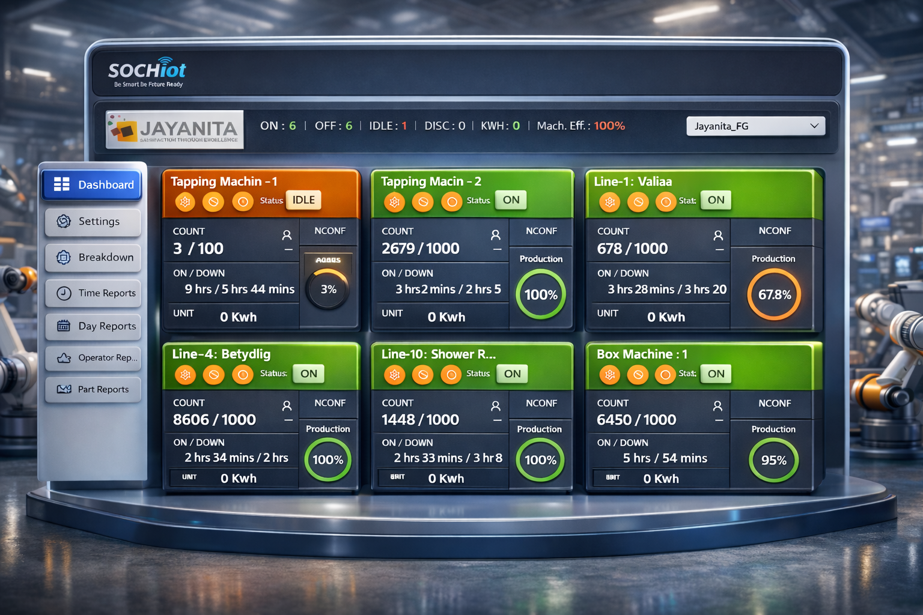Open the Part Reports menu item
This screenshot has width=923, height=615.
pyautogui.click(x=64, y=389)
